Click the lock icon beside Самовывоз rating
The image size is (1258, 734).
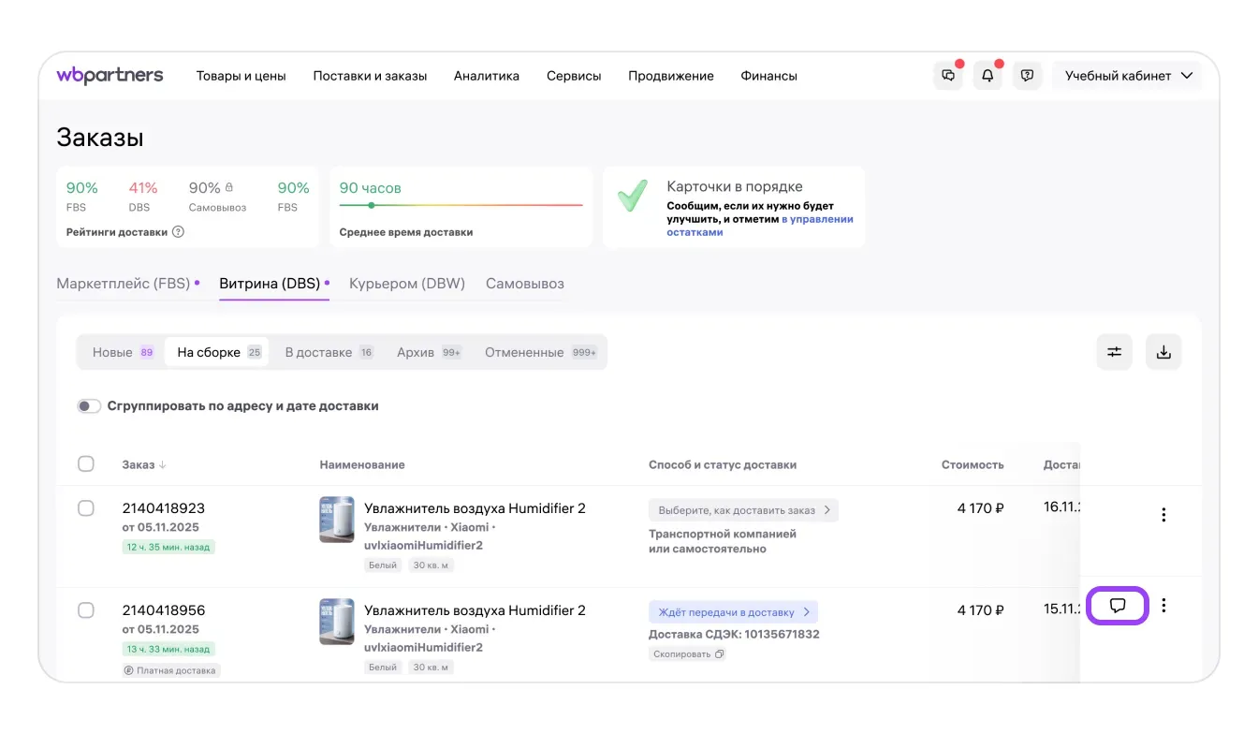coord(229,187)
